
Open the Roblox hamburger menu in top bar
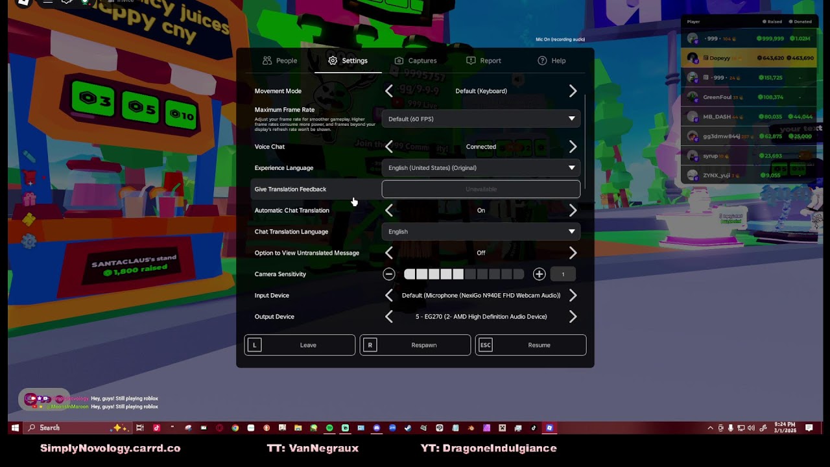click(x=47, y=2)
